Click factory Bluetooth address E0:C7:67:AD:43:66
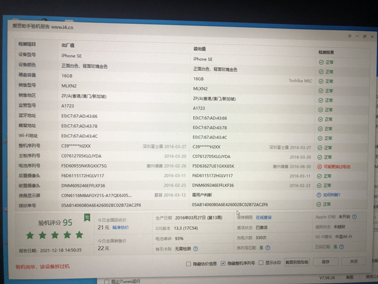This screenshot has width=378, height=284. 79,116
